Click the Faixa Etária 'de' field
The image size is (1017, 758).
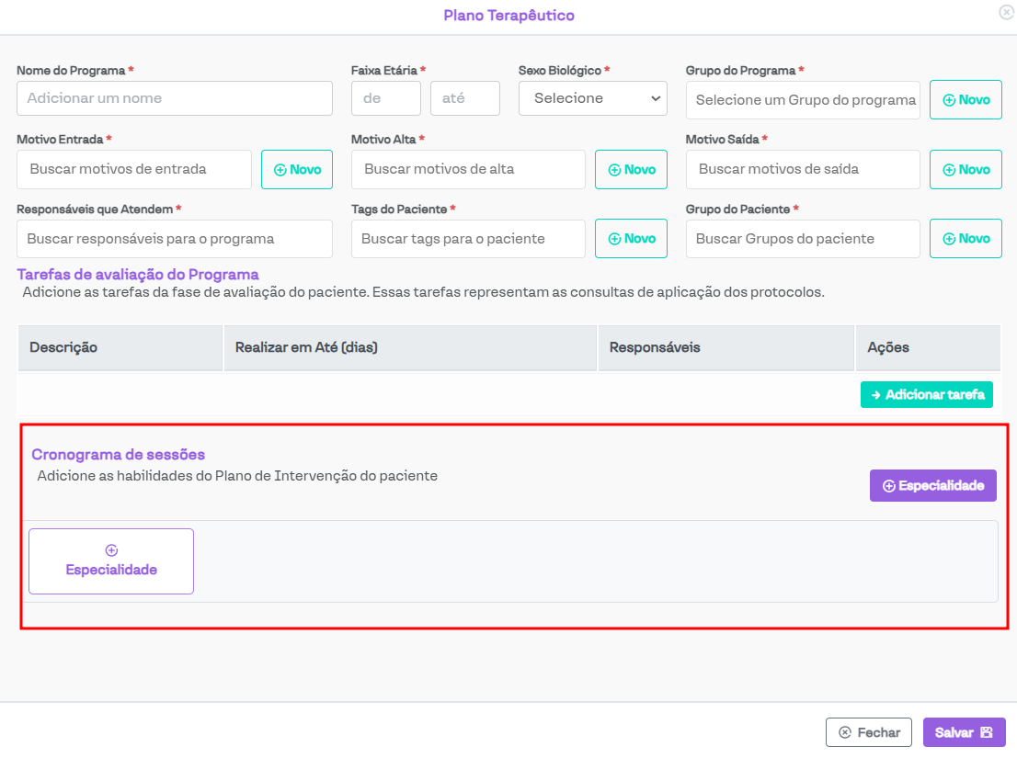tap(385, 98)
